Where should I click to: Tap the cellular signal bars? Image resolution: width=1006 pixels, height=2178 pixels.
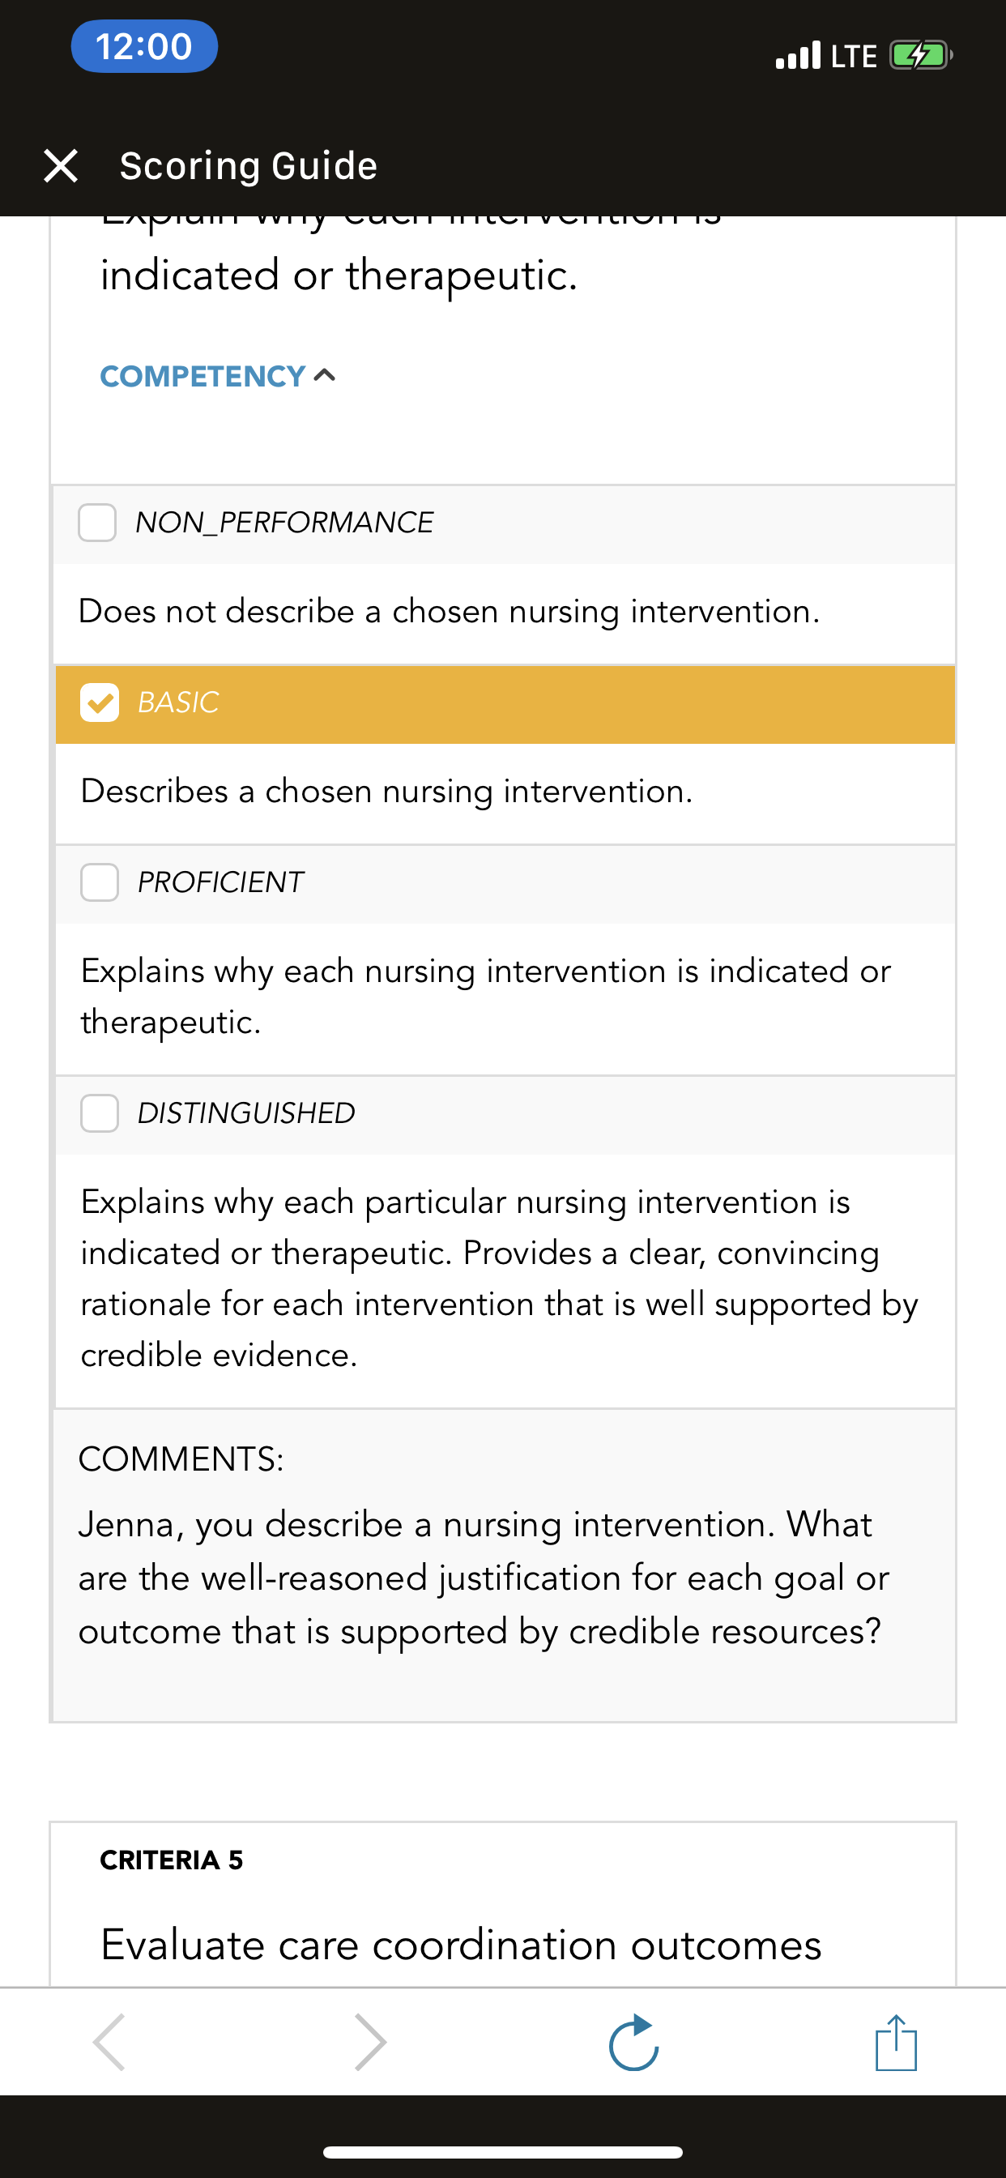point(798,55)
